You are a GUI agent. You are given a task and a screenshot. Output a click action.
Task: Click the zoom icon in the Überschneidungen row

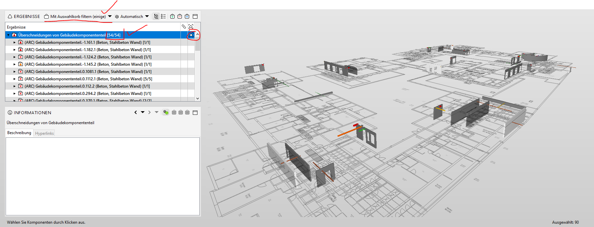[191, 35]
